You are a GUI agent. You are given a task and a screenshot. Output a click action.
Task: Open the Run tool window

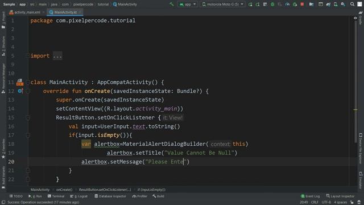(x=35, y=196)
